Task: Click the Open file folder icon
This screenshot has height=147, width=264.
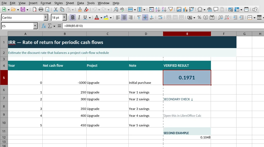Action: (13, 9)
